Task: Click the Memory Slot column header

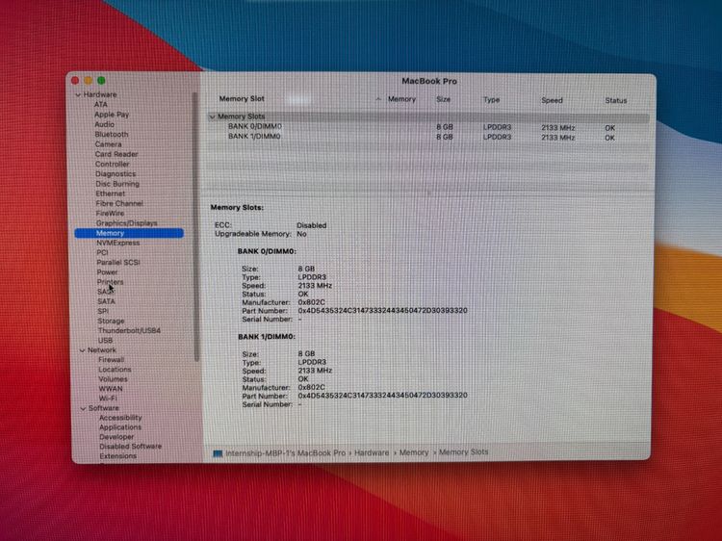Action: tap(242, 98)
